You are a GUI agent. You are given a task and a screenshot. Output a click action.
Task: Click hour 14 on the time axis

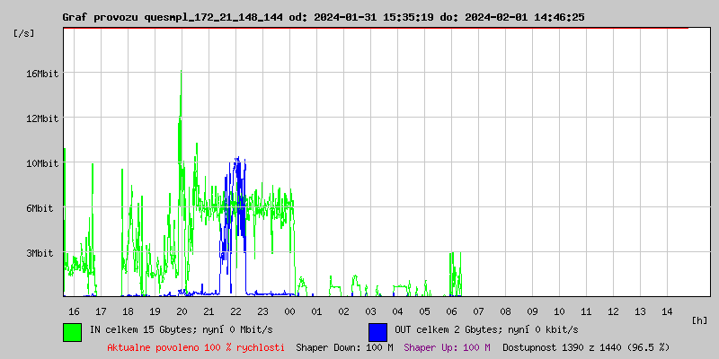(666, 311)
